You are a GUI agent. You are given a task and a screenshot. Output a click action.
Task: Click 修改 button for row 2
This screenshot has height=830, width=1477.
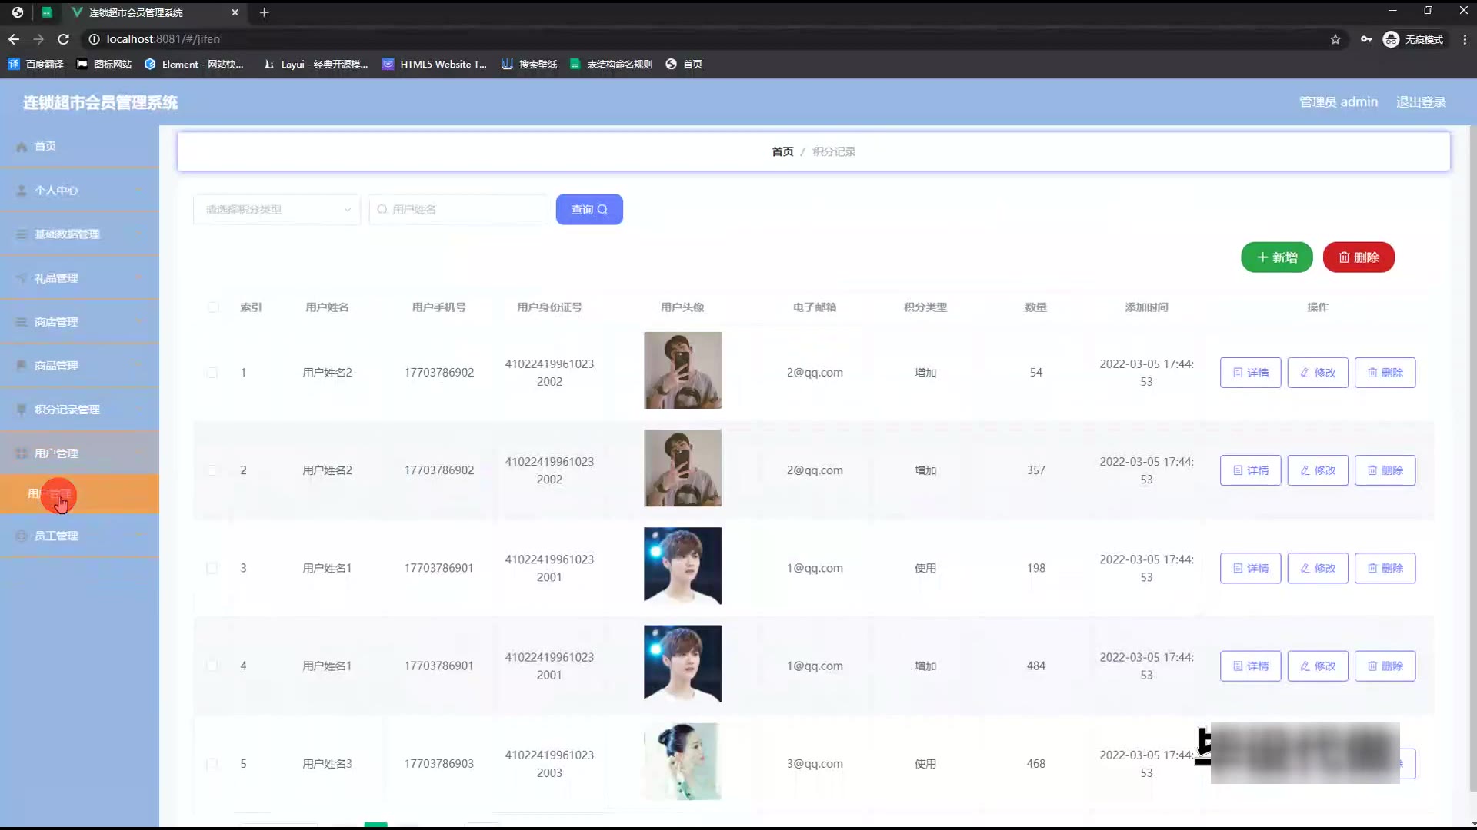(1318, 470)
